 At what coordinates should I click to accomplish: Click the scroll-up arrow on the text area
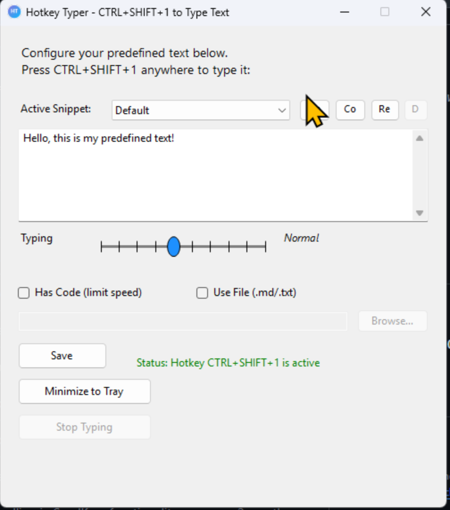(x=419, y=138)
